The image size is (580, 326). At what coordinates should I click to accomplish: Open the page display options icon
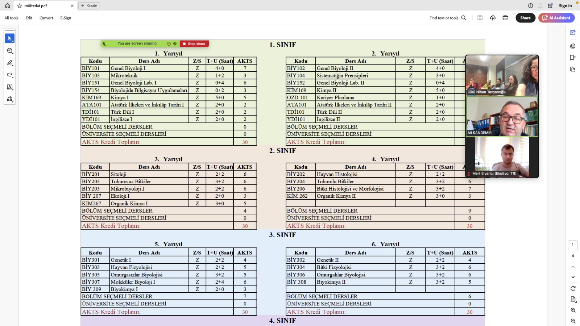tap(573, 299)
